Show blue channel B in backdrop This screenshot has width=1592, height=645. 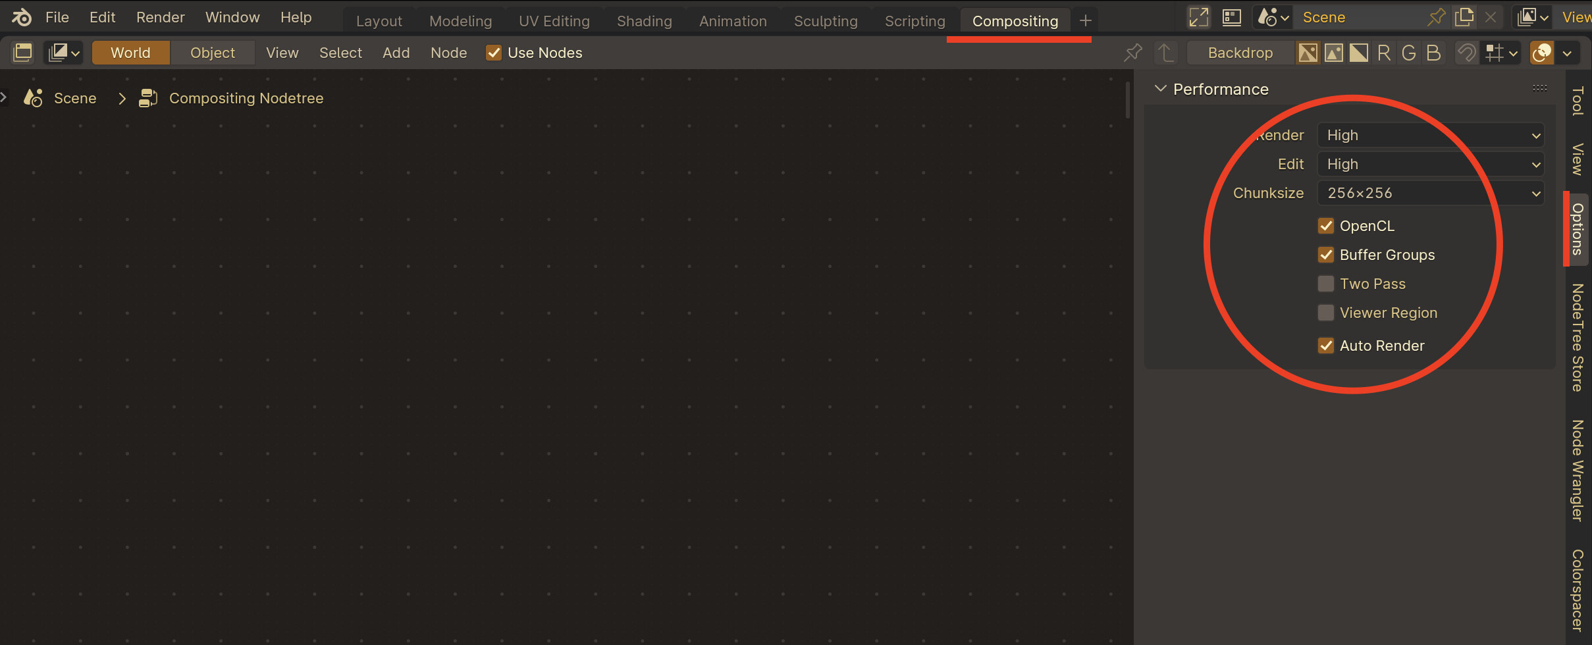(1433, 53)
